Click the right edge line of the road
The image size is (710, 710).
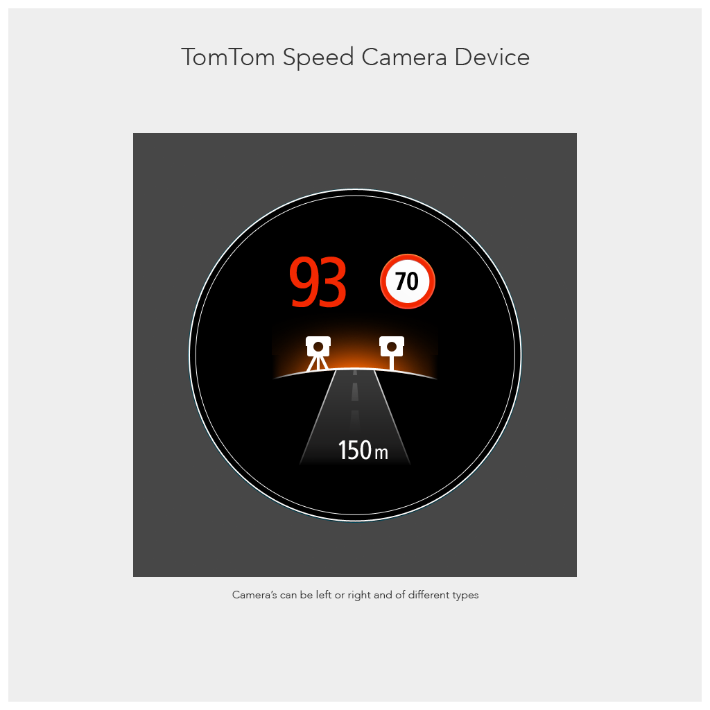click(392, 417)
